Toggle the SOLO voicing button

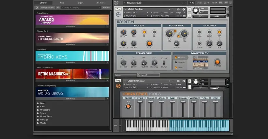click(199, 32)
